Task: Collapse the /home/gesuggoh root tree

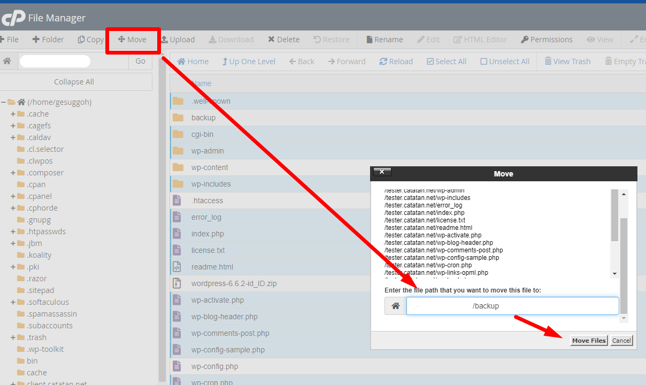Action: coord(3,102)
